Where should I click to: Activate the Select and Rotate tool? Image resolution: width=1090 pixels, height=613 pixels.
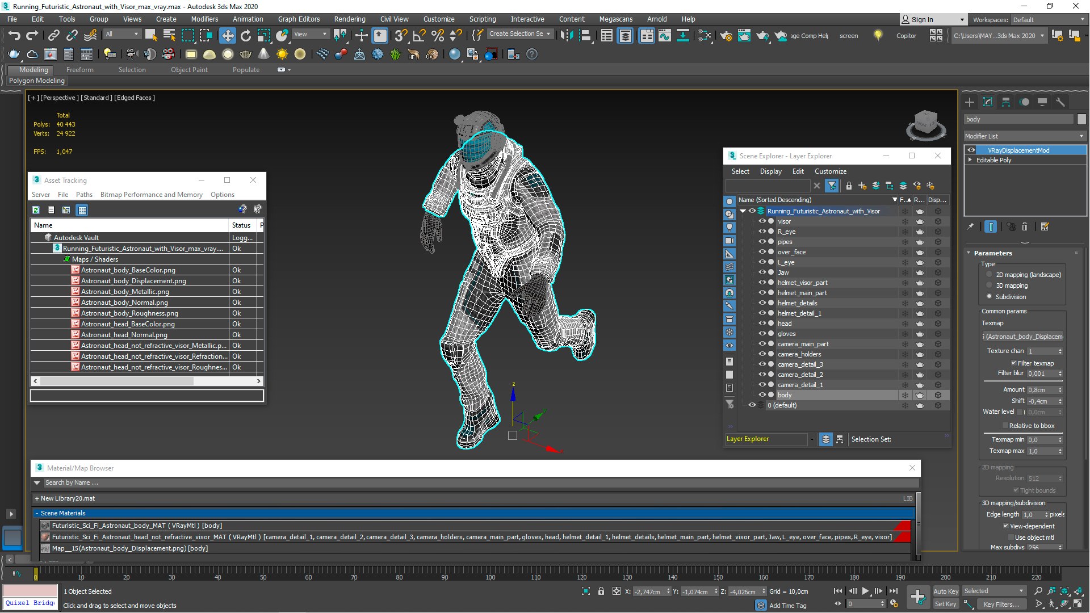point(245,36)
